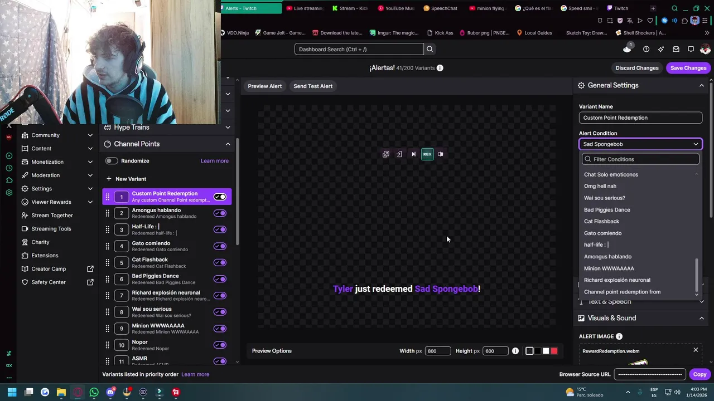Toggle the Cat Flashback variant switch
This screenshot has width=714, height=401.
click(220, 262)
